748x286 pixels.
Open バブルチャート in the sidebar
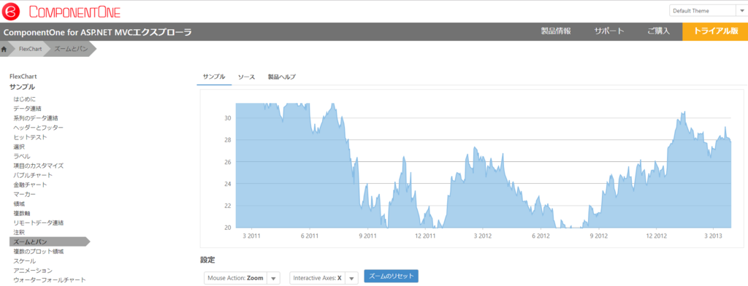point(33,175)
